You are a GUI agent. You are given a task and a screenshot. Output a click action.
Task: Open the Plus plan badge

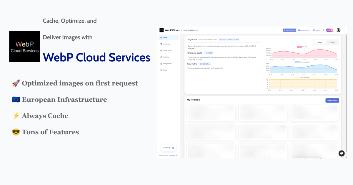pos(329,30)
